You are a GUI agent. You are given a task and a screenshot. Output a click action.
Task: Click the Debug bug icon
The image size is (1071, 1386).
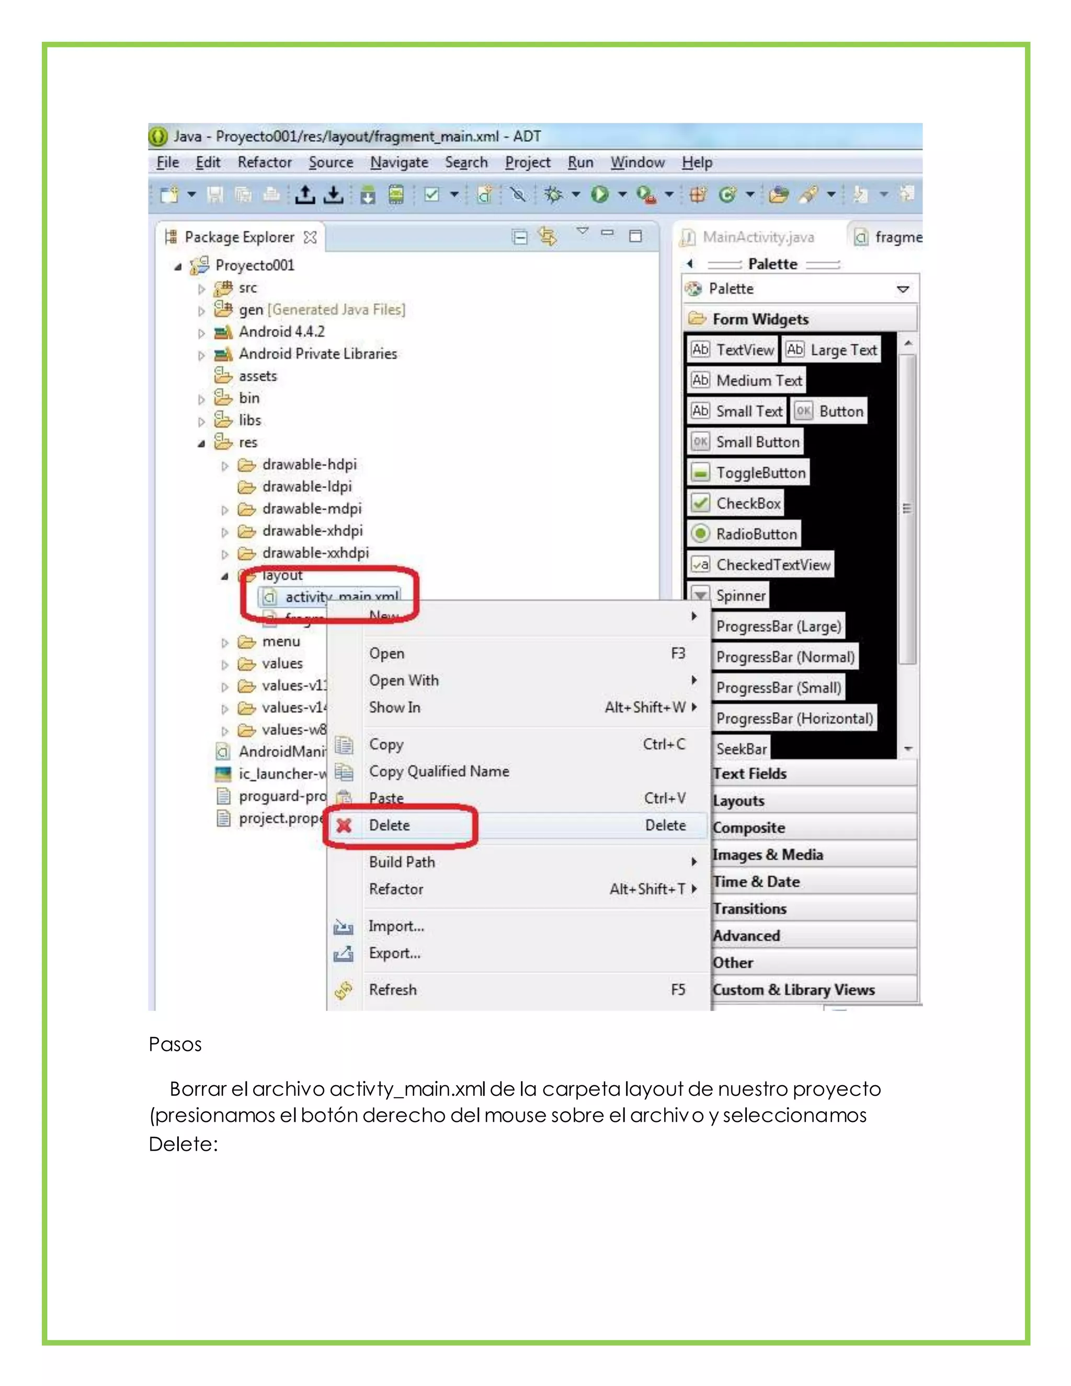554,194
